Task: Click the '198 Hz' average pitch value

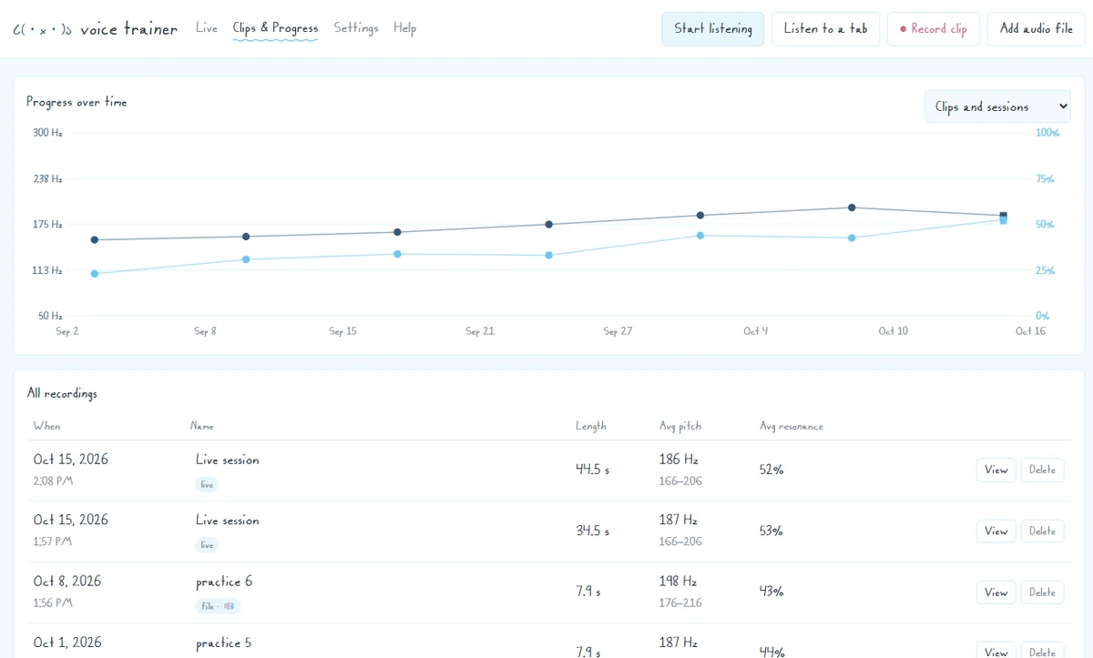Action: point(679,582)
